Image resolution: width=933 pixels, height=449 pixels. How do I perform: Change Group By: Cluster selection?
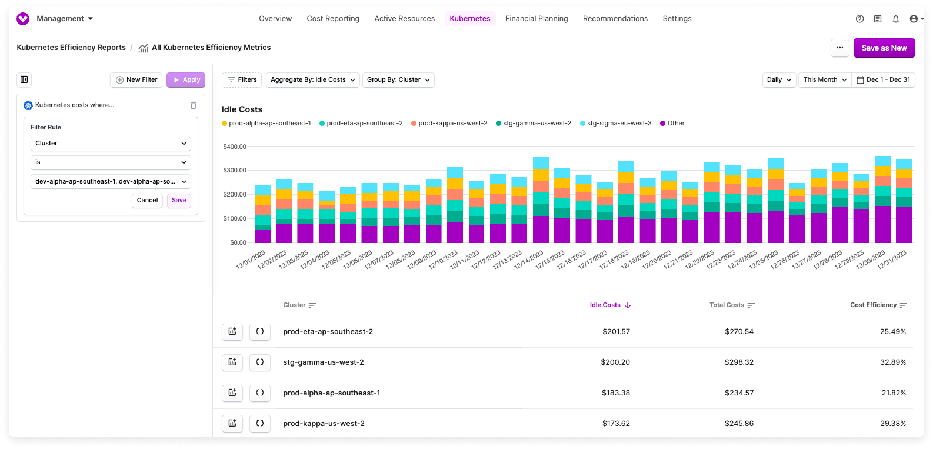pyautogui.click(x=398, y=80)
